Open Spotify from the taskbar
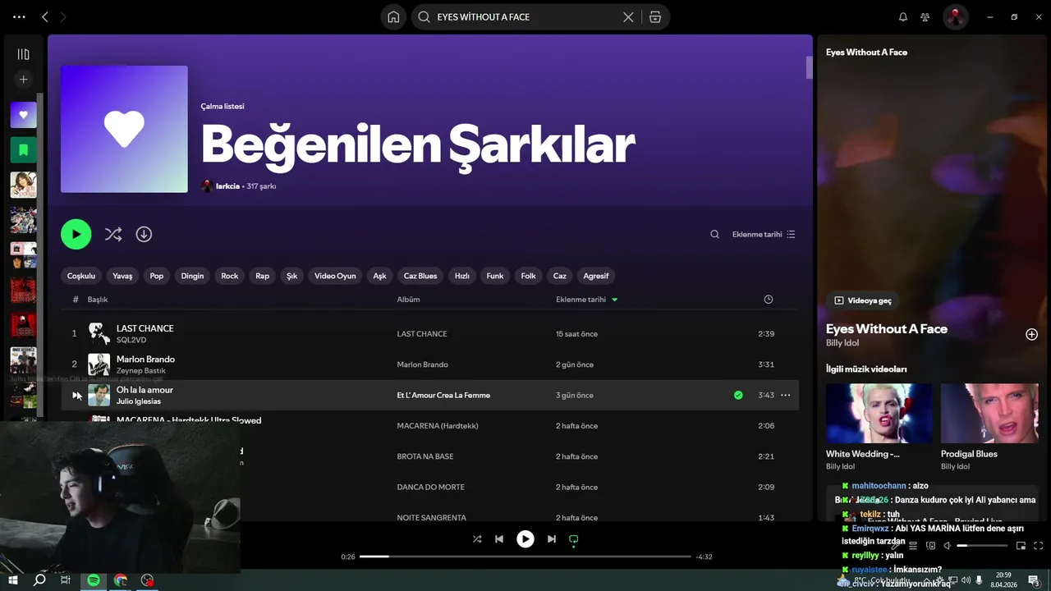Viewport: 1051px width, 591px height. 94,580
